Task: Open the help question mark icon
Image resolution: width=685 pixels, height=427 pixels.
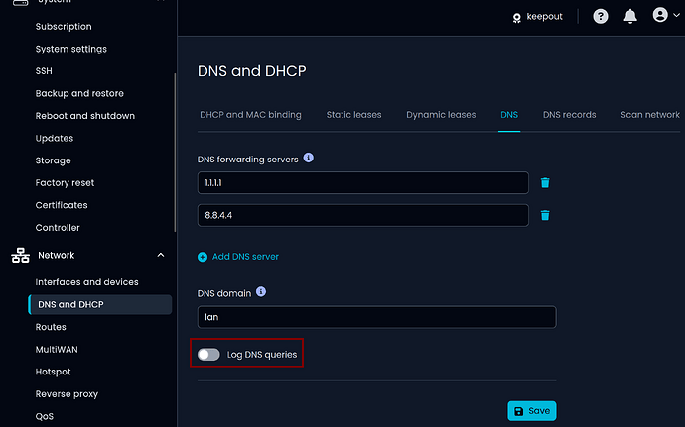Action: (x=601, y=17)
